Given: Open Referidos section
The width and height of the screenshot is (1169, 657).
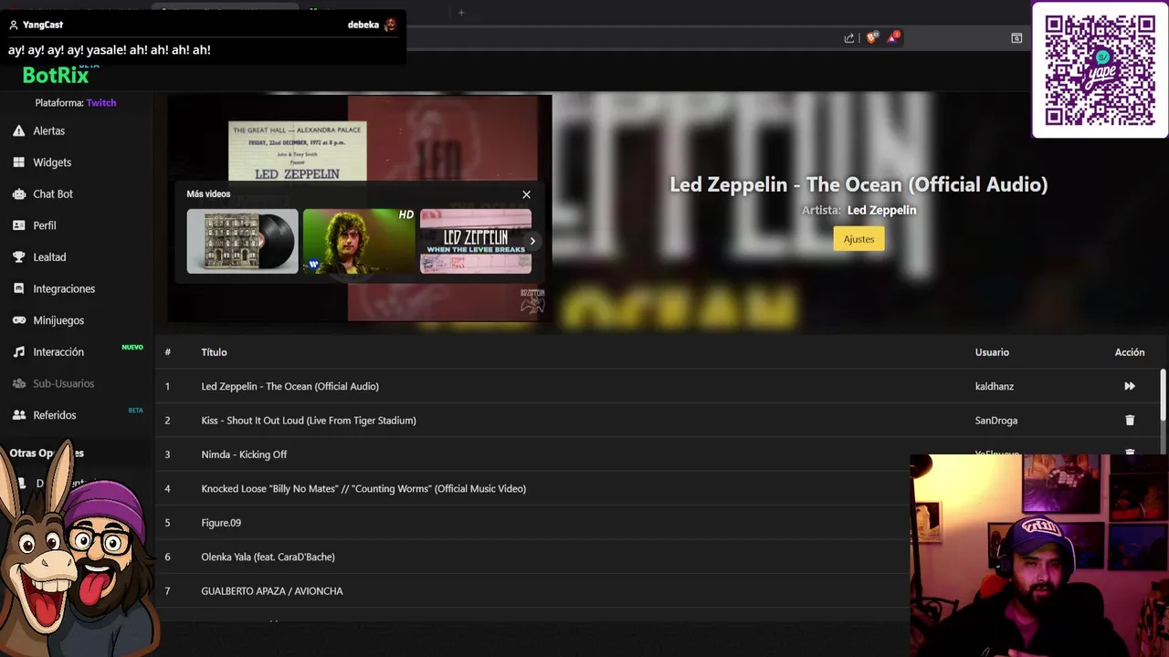Looking at the screenshot, I should [55, 415].
